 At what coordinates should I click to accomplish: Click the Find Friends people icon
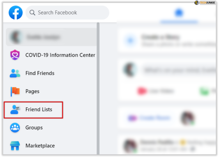tap(15, 73)
